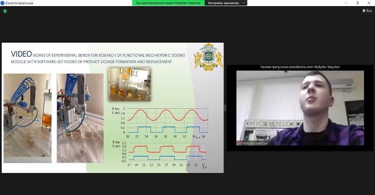Click the university emblem on the slide

point(208,57)
